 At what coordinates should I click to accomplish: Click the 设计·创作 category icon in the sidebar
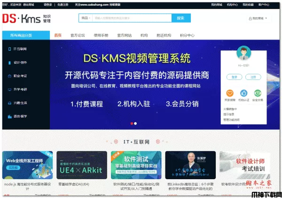(x=9, y=63)
